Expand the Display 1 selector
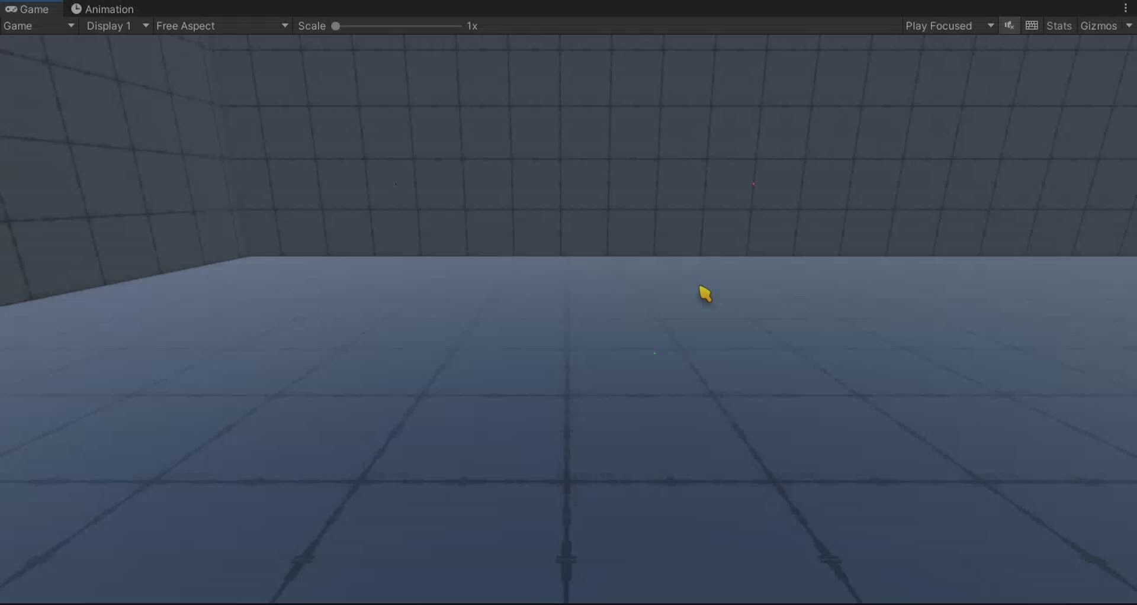 point(116,25)
